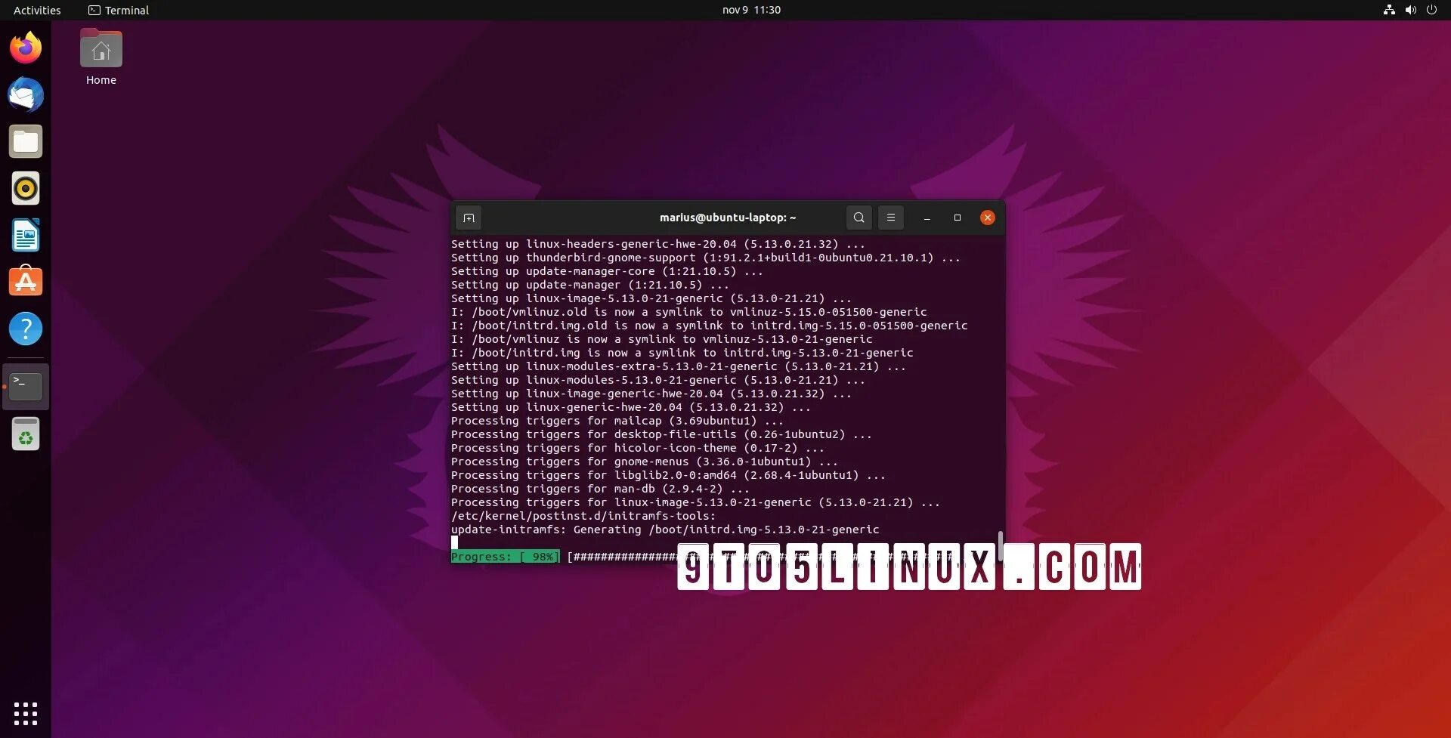Click the '/boot/vmlinuz.old is now a symlink' line
Viewport: 1451px width, 738px height.
[689, 312]
